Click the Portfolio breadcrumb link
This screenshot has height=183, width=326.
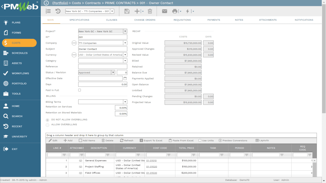pos(60,3)
